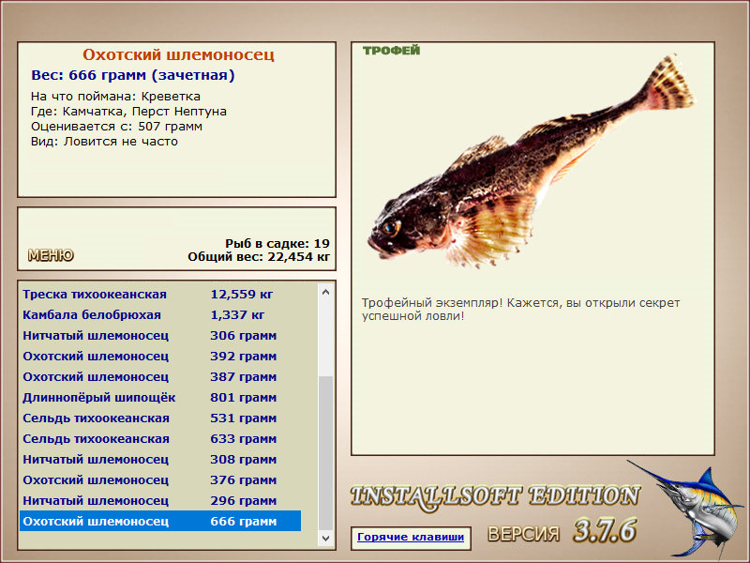
Task: Click the Где: Камчатка, Перст Нептуна line
Action: pyautogui.click(x=128, y=112)
